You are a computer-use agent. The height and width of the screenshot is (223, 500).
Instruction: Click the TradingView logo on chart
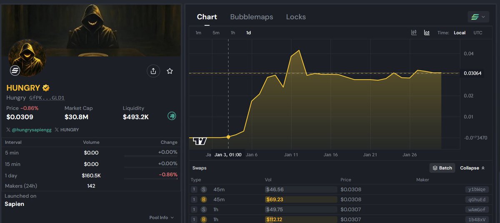pyautogui.click(x=200, y=141)
